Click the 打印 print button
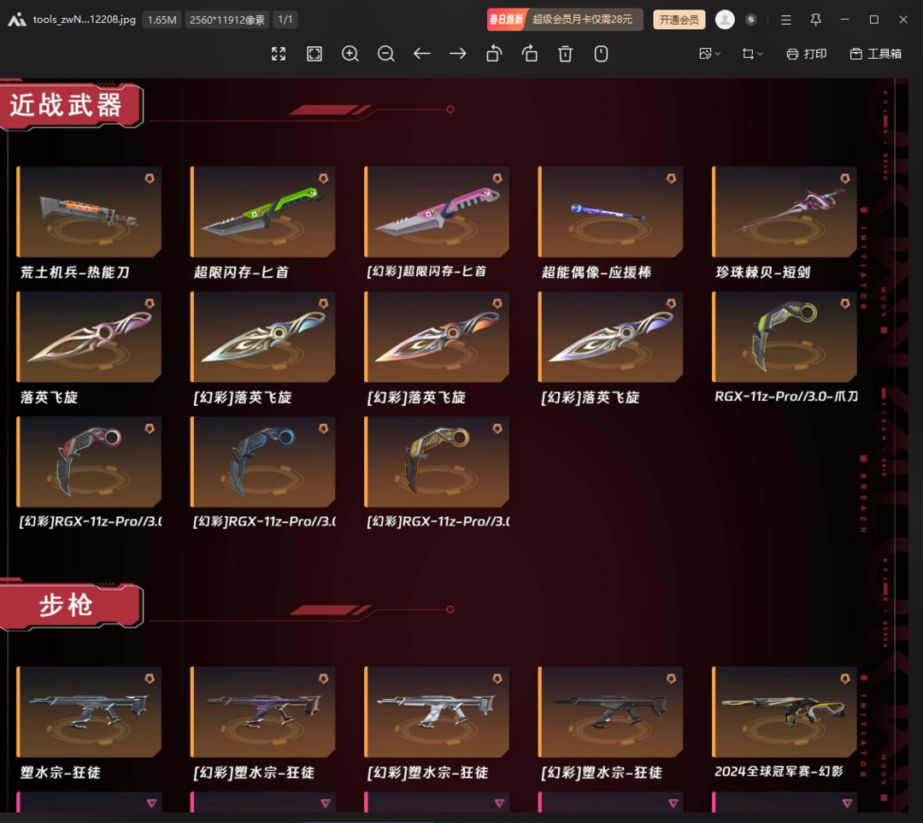 tap(807, 54)
